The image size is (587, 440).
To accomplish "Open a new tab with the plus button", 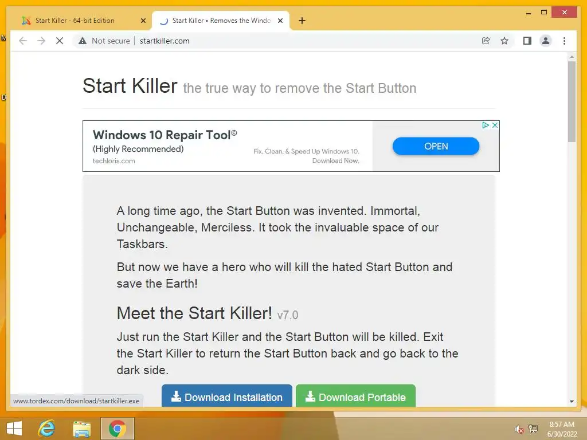I will pos(302,21).
